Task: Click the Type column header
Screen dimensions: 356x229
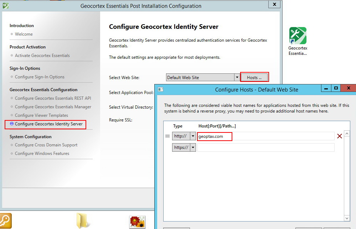Action: coord(177,126)
